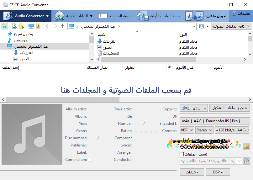Image resolution: width=253 pixels, height=180 pixels.
Task: Open DSP settings button
Action: (x=218, y=172)
